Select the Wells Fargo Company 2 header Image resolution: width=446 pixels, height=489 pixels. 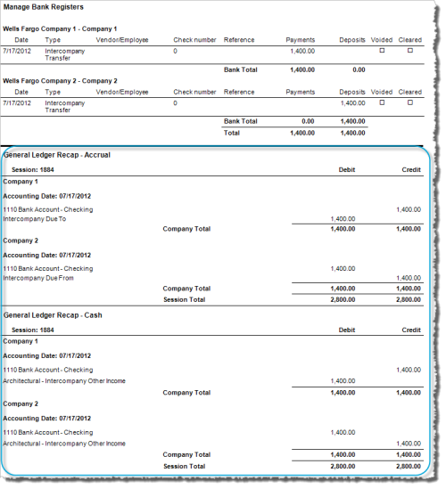click(x=61, y=81)
